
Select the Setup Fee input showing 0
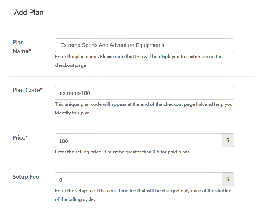[138, 179]
